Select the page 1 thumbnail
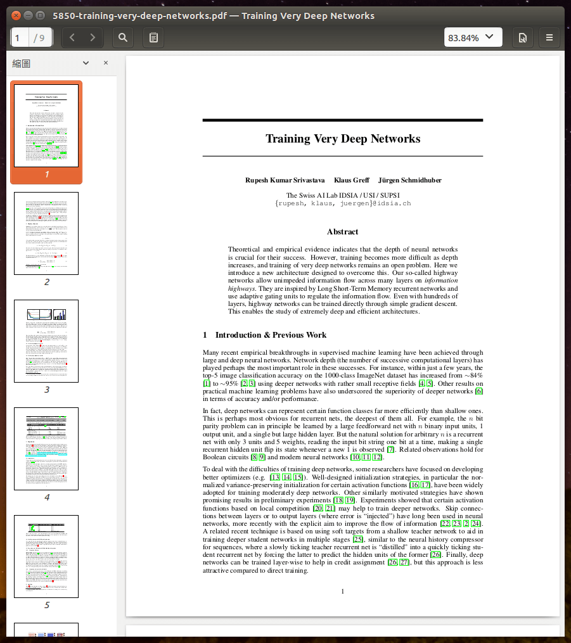Screen dimensions: 571x643 [x=46, y=125]
